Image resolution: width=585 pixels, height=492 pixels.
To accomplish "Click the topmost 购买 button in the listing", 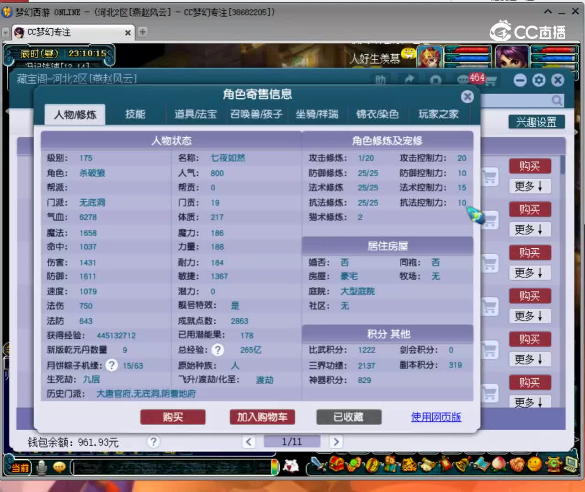I will click(530, 166).
